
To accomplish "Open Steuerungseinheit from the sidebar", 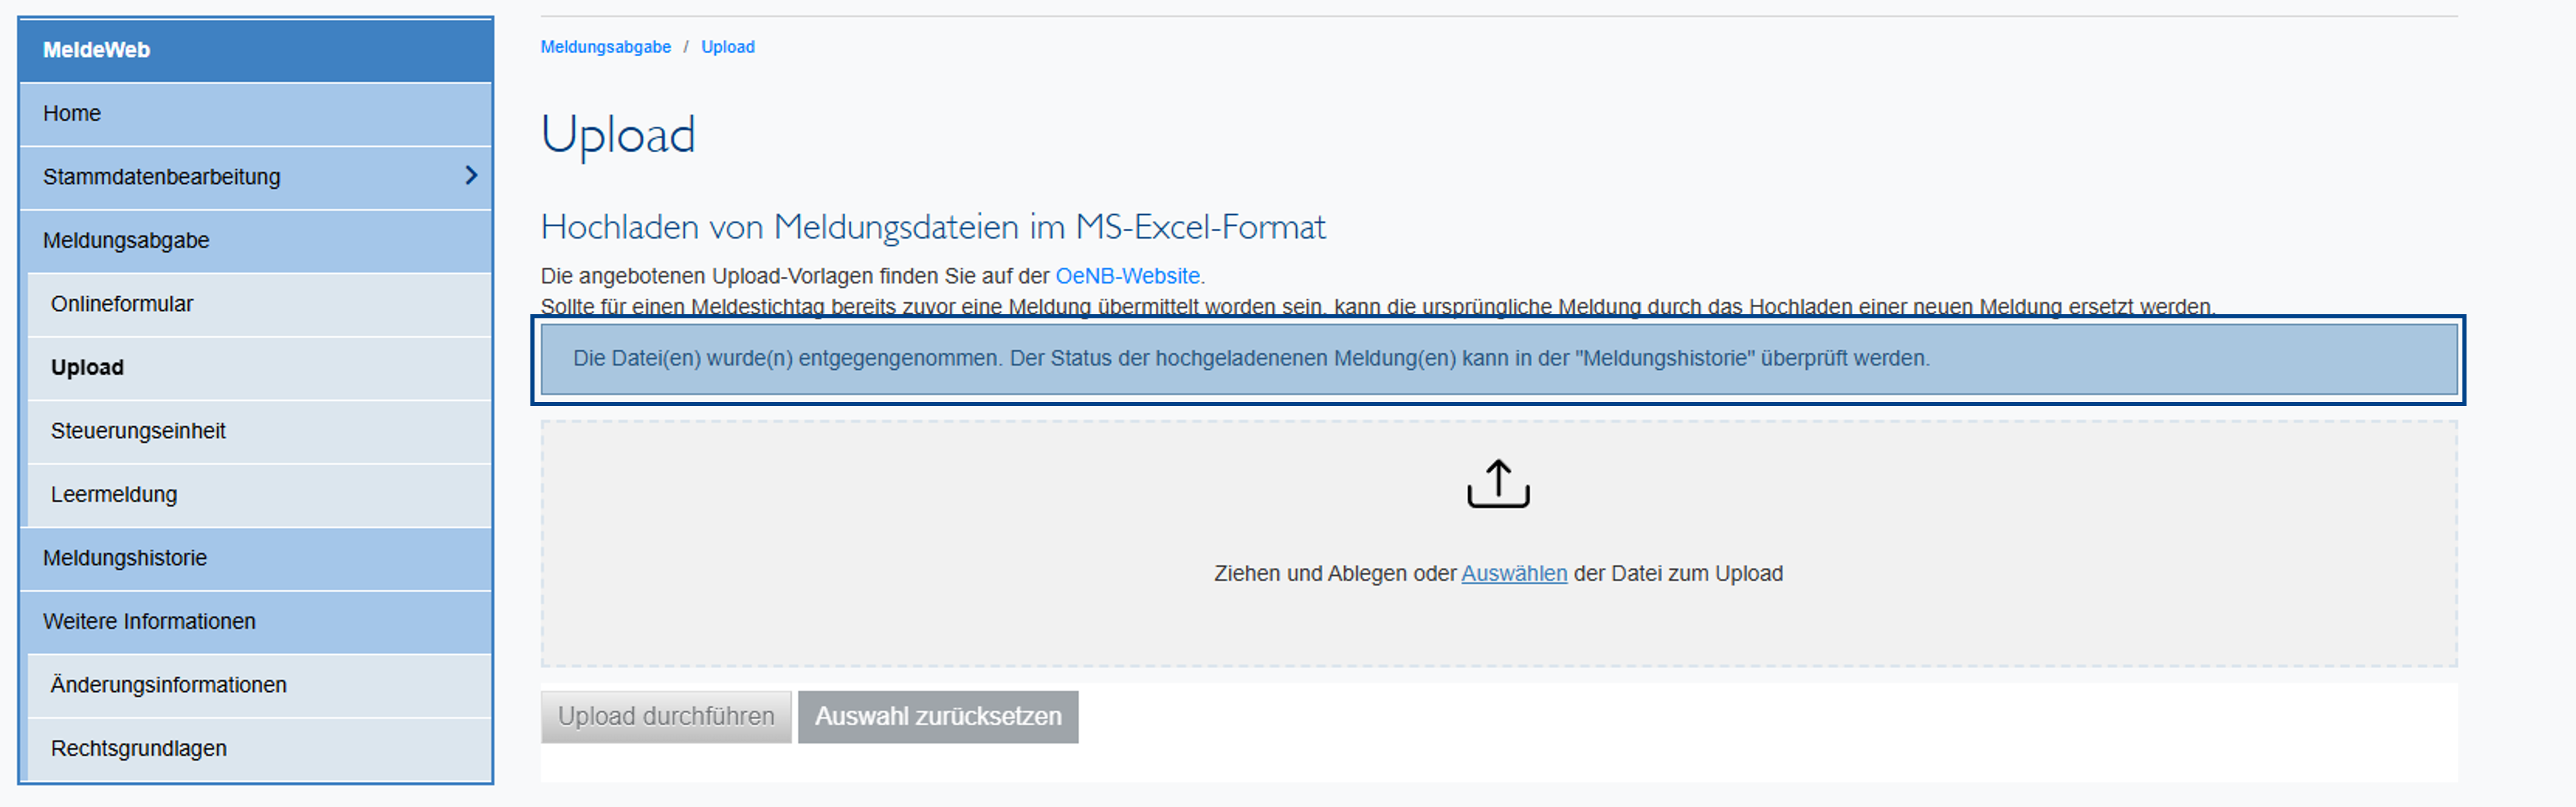I will pyautogui.click(x=138, y=431).
